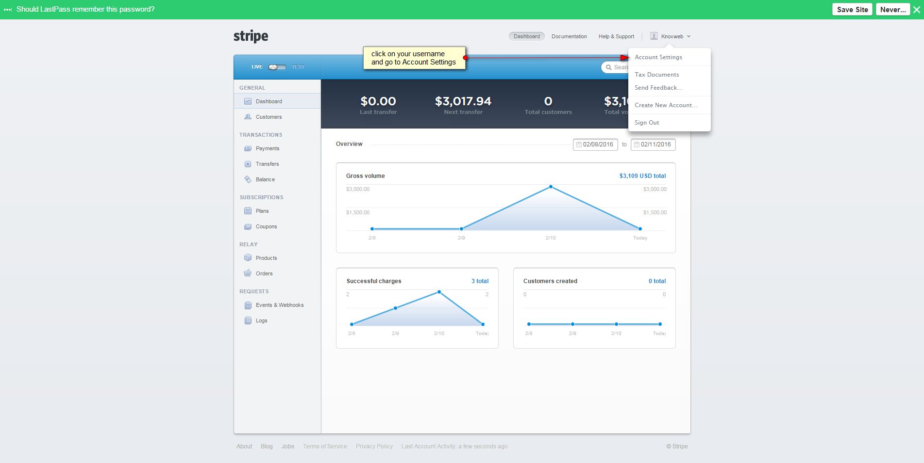
Task: Select Tax Documents in the user menu
Action: (x=657, y=75)
